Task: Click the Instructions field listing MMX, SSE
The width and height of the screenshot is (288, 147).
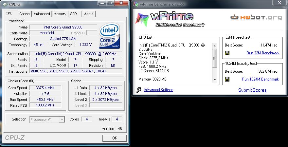Action: point(76,71)
